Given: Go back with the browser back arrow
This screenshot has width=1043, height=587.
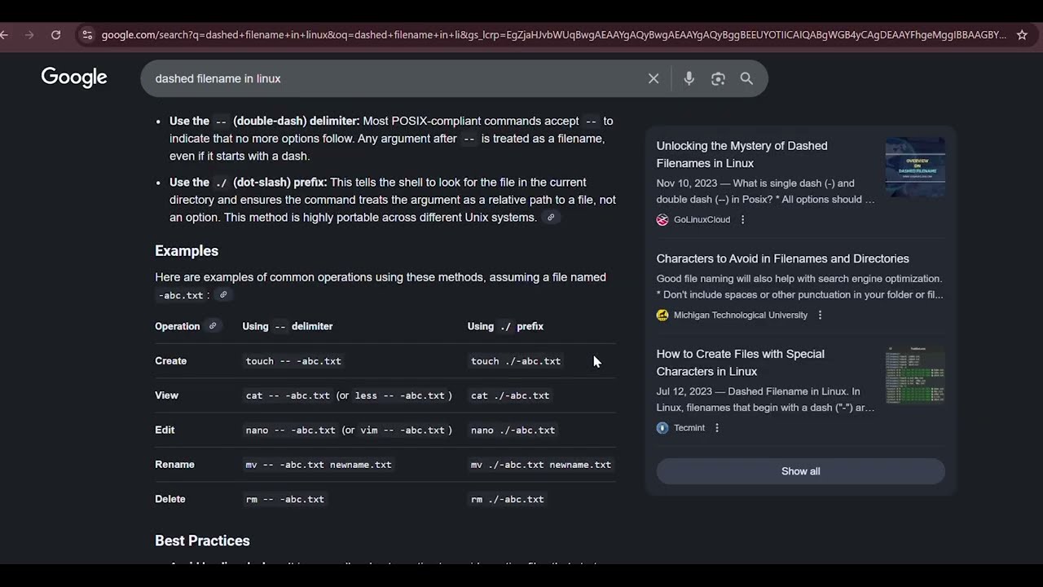Looking at the screenshot, I should [4, 35].
